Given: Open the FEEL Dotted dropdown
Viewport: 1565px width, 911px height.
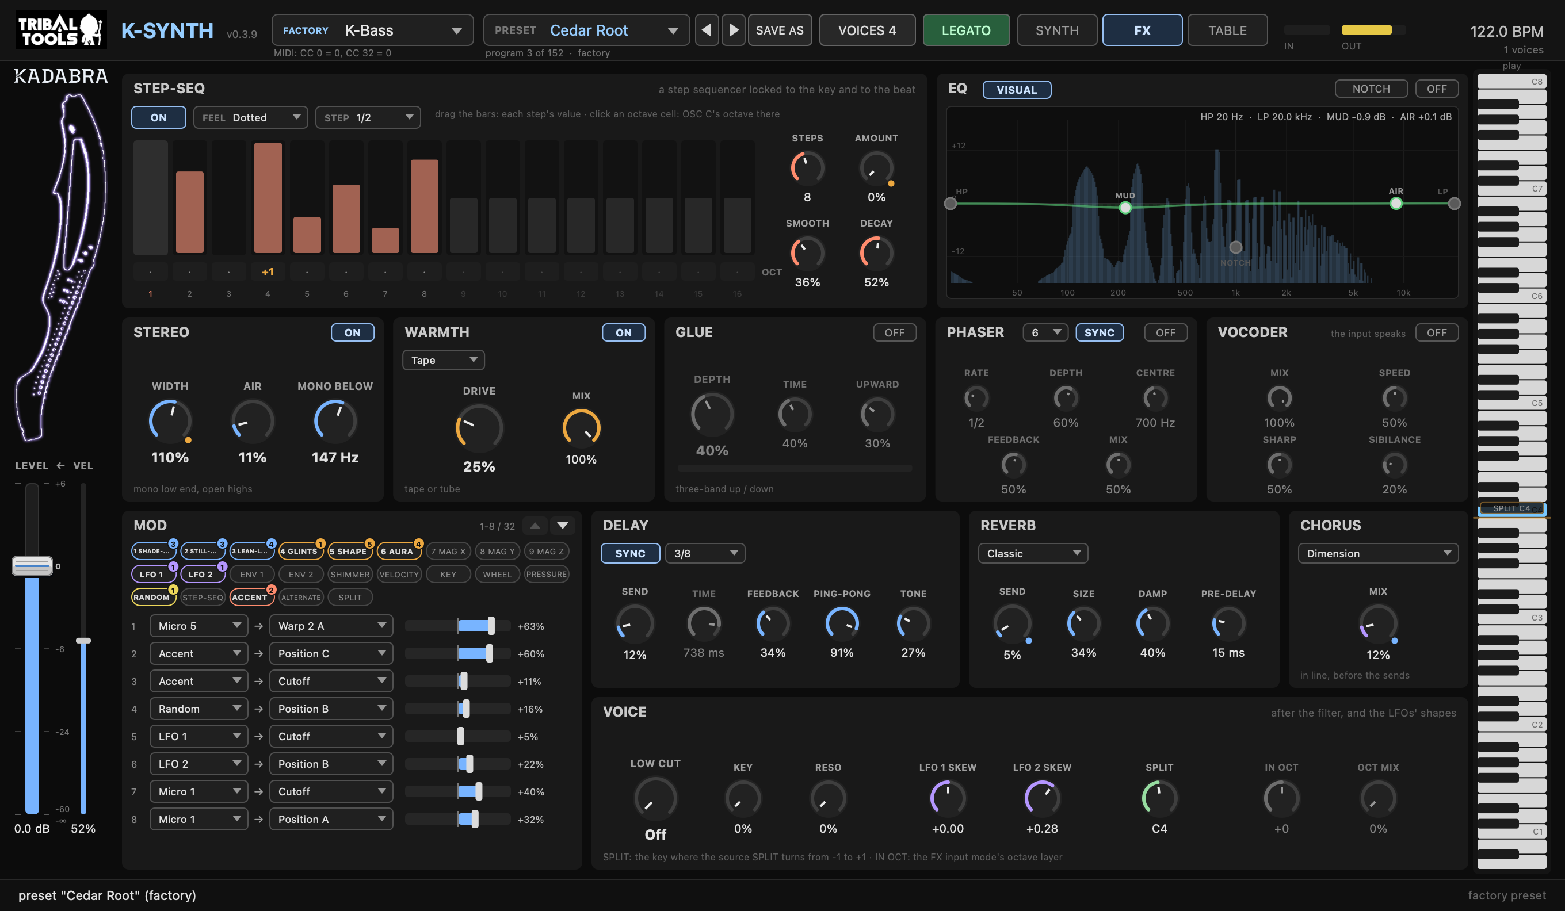Looking at the screenshot, I should [x=250, y=117].
